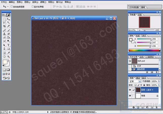
Task: Create a new layer from Layers panel
Action: coord(152,107)
